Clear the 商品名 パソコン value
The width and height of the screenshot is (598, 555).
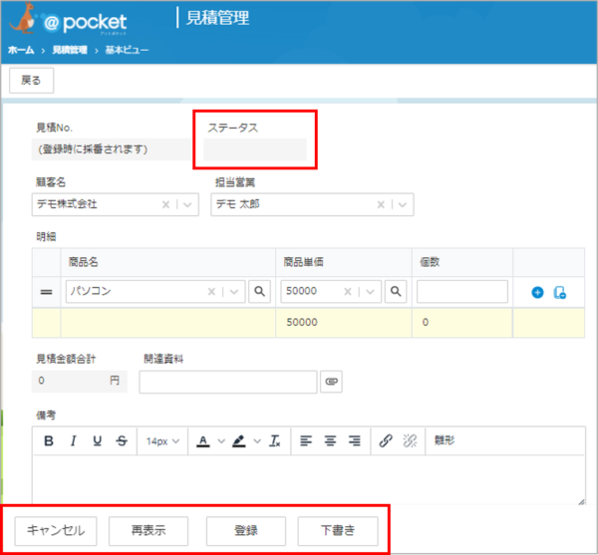[x=211, y=292]
